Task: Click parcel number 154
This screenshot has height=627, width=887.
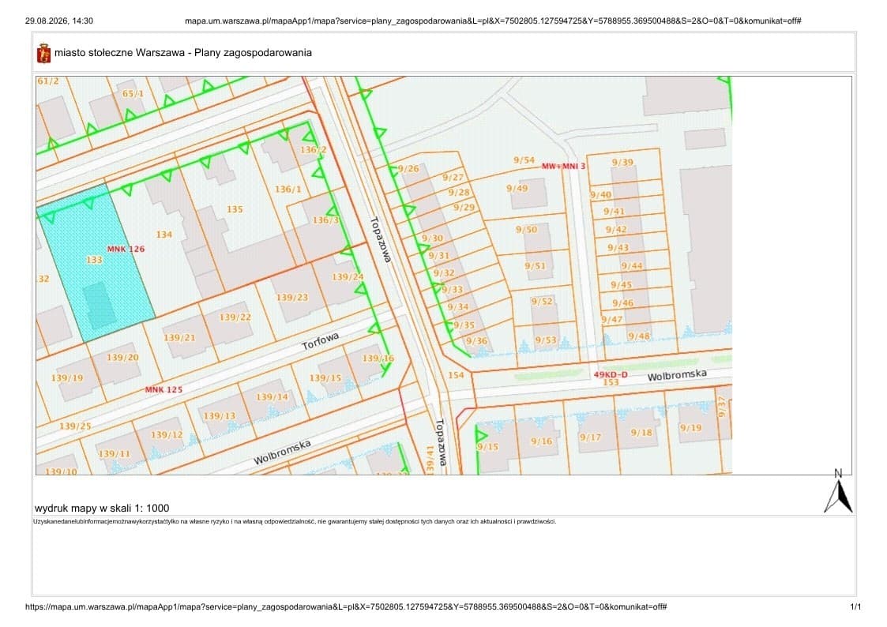Action: tap(456, 375)
